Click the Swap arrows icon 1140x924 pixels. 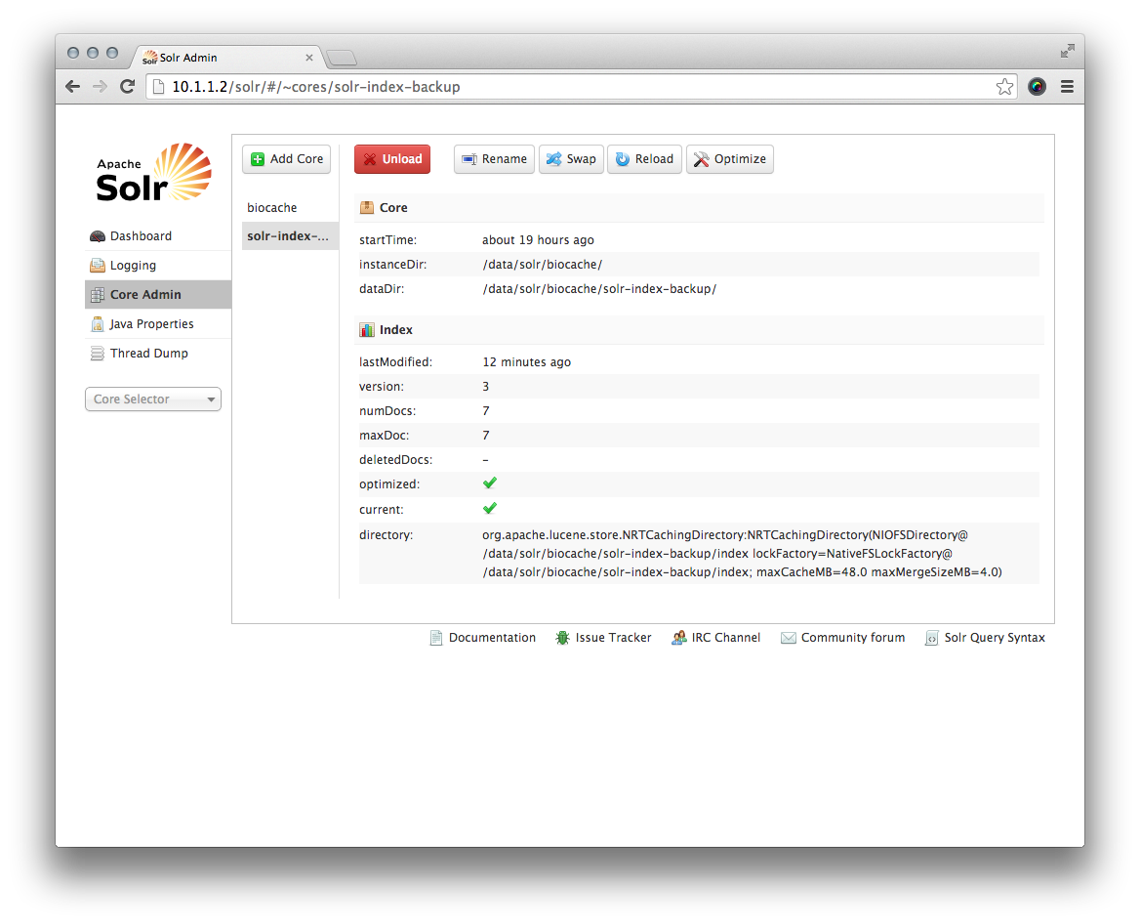tap(554, 159)
